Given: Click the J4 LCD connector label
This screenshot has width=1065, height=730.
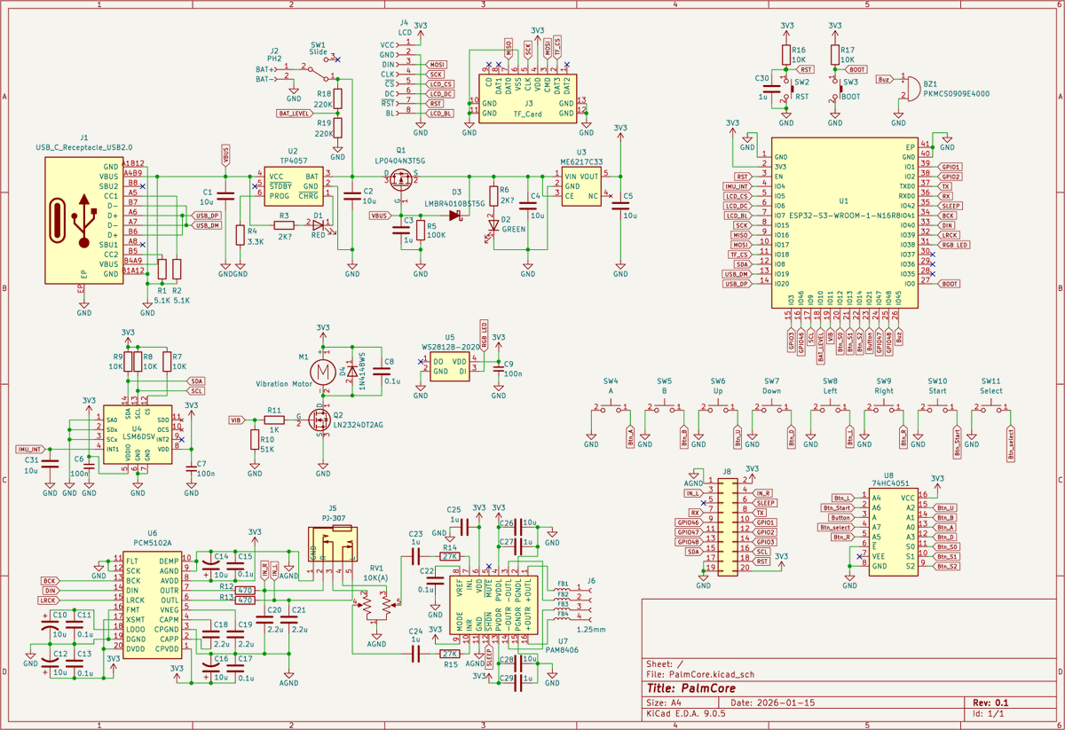Looking at the screenshot, I should [405, 27].
